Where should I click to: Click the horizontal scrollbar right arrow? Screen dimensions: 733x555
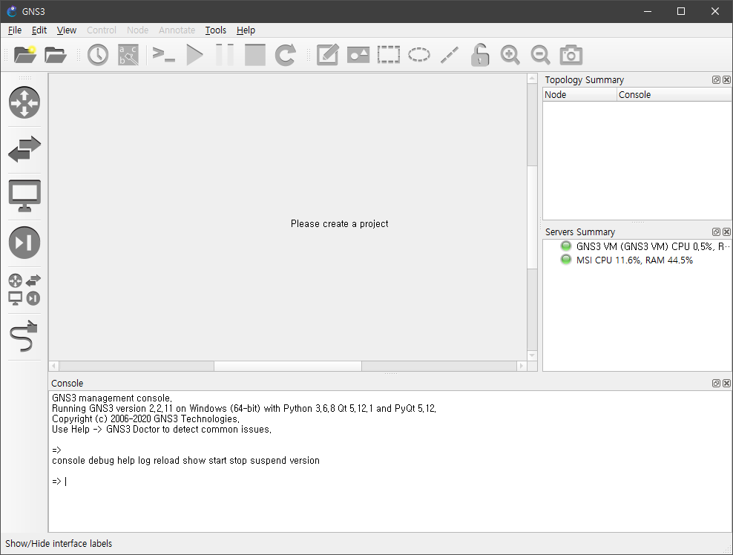522,366
